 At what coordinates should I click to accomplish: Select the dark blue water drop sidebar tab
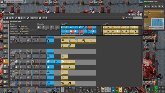point(5,56)
